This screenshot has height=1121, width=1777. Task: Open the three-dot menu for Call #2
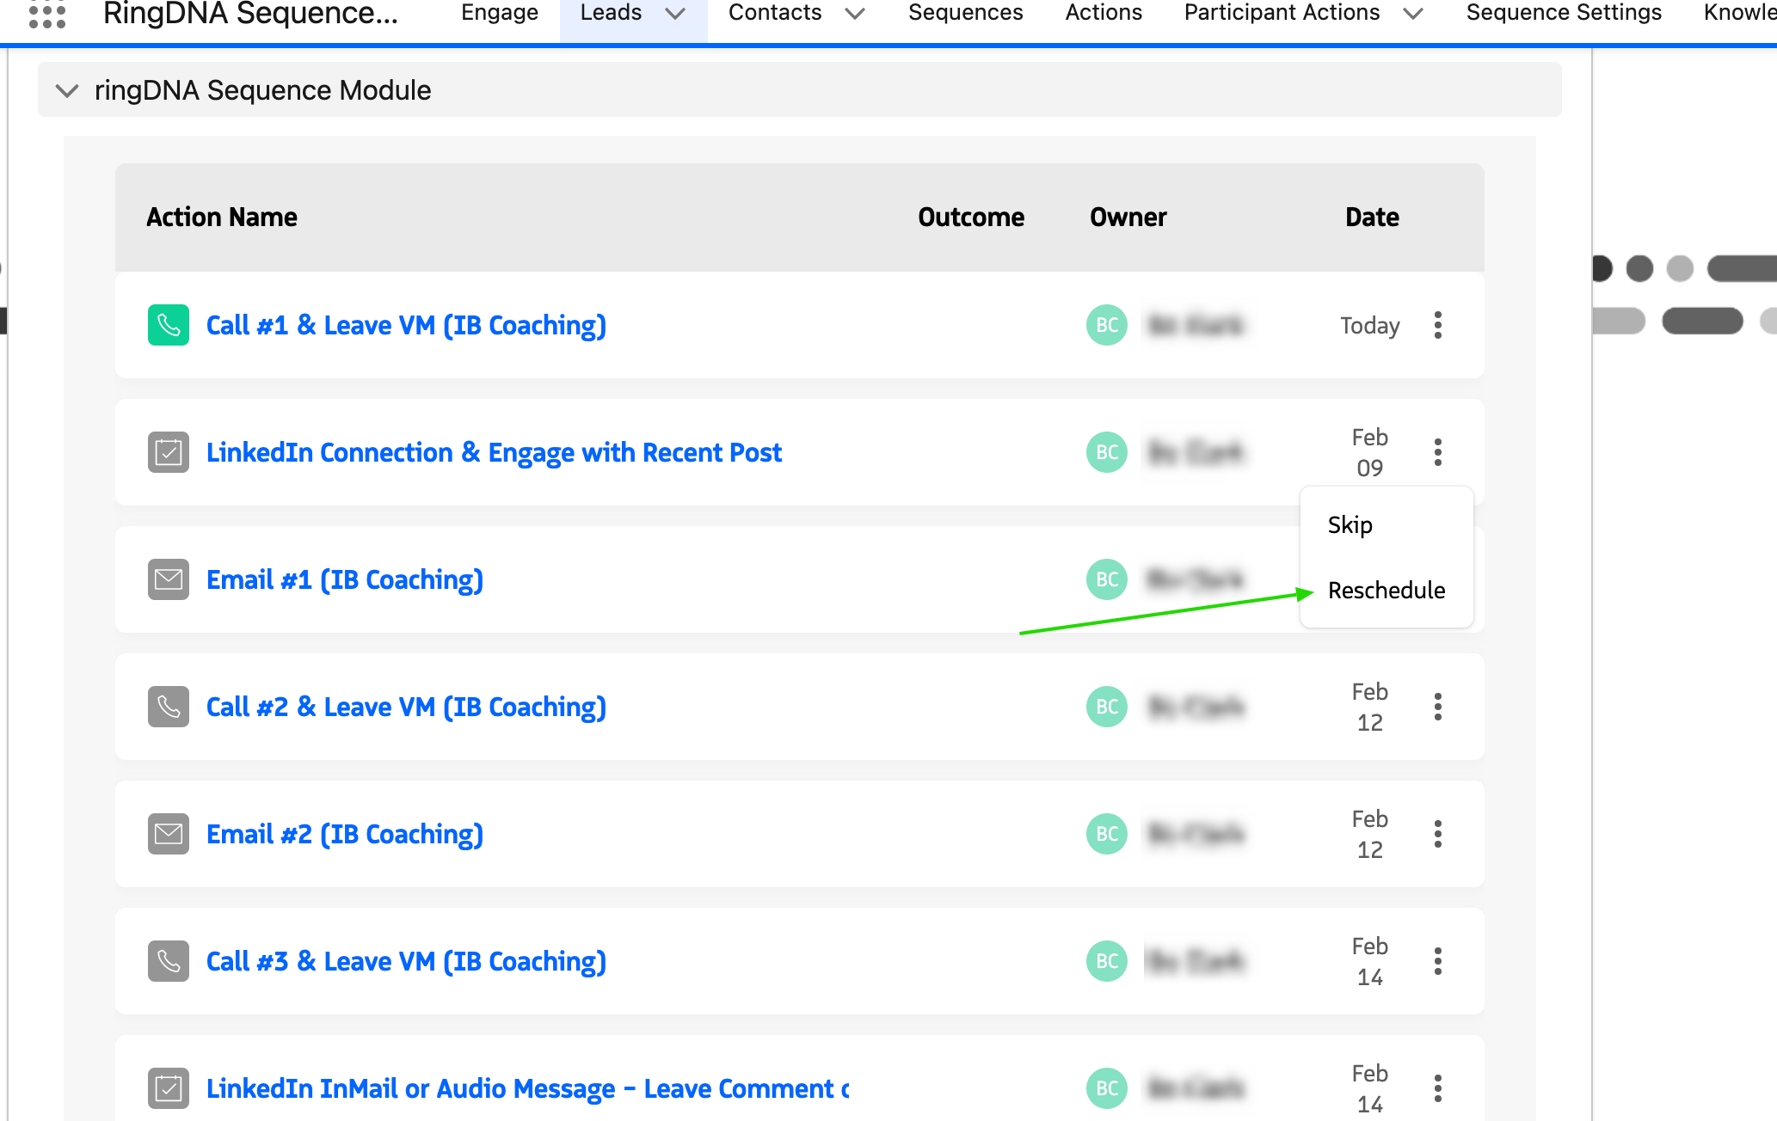1437,707
